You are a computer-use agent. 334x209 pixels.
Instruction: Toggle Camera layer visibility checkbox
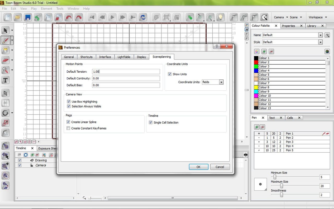[20, 165]
